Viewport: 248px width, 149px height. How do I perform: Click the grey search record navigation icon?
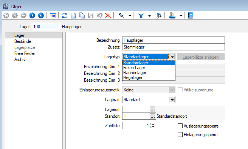[23, 15]
